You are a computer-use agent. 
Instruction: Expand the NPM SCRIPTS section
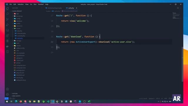(x=16, y=96)
